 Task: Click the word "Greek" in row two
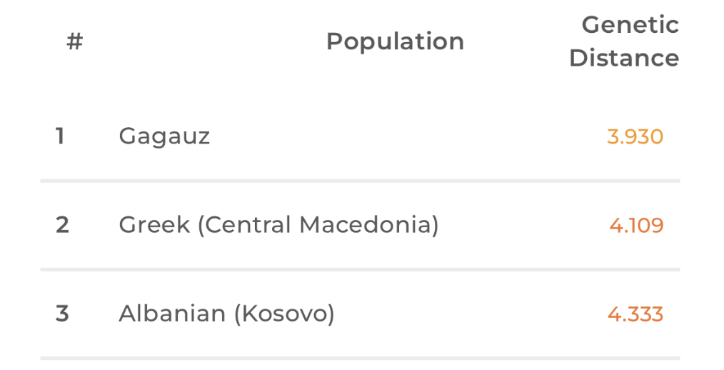coord(154,225)
